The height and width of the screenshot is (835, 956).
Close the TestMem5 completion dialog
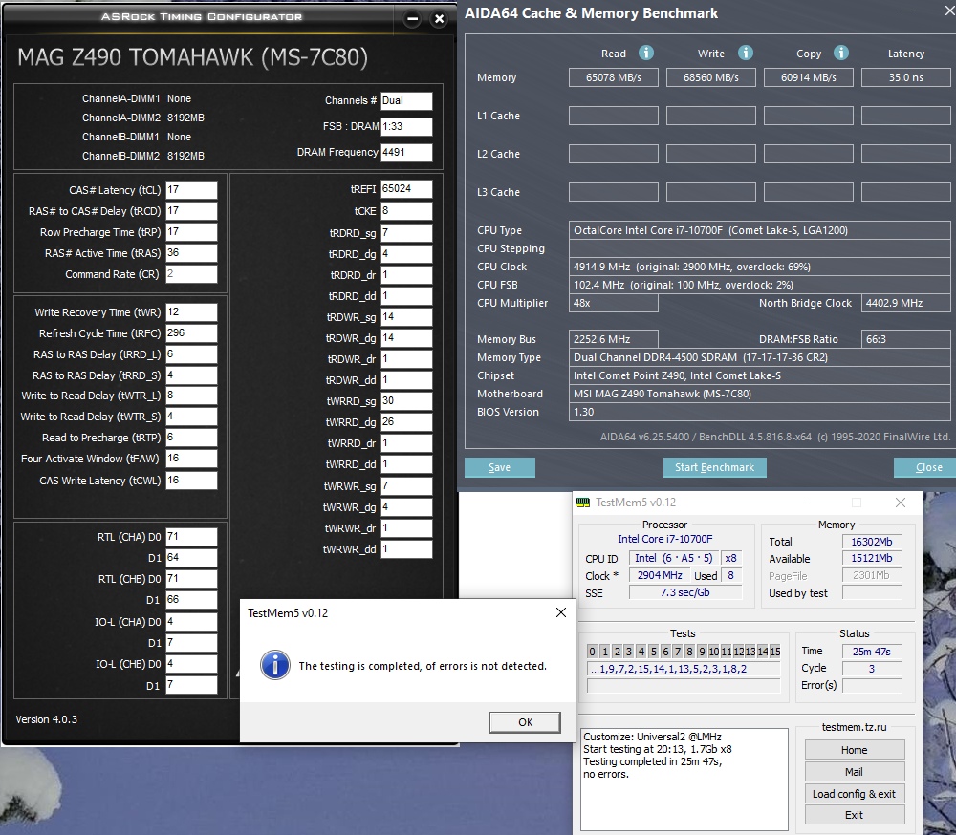point(561,612)
